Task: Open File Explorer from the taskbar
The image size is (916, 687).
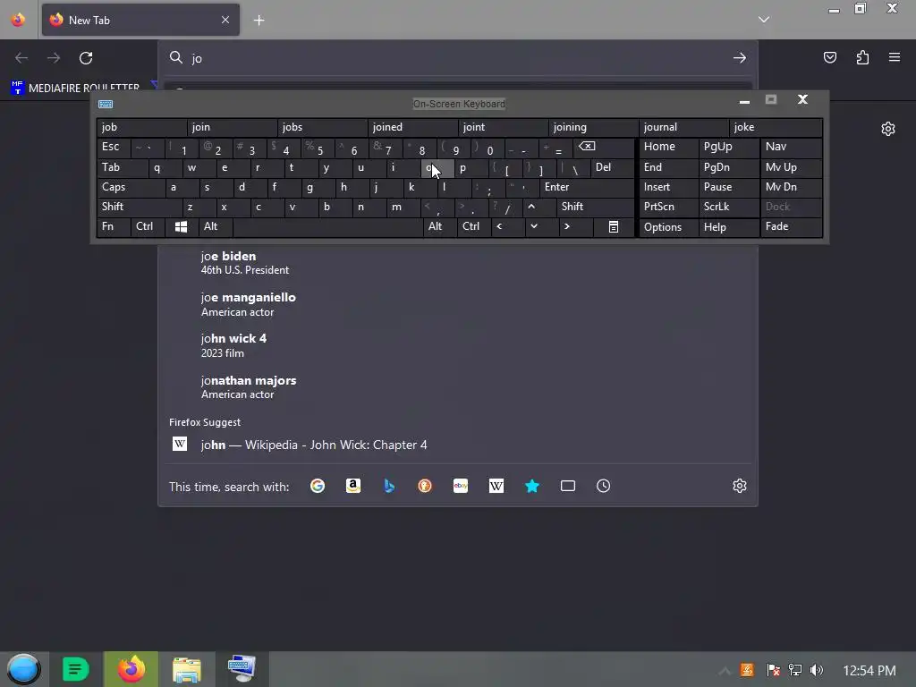Action: [x=187, y=669]
